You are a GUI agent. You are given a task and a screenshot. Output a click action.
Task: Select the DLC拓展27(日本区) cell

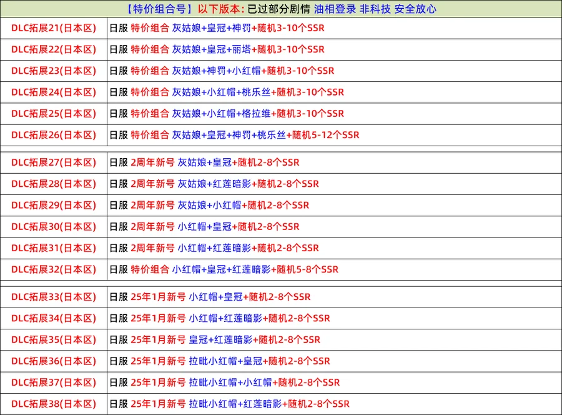54,162
